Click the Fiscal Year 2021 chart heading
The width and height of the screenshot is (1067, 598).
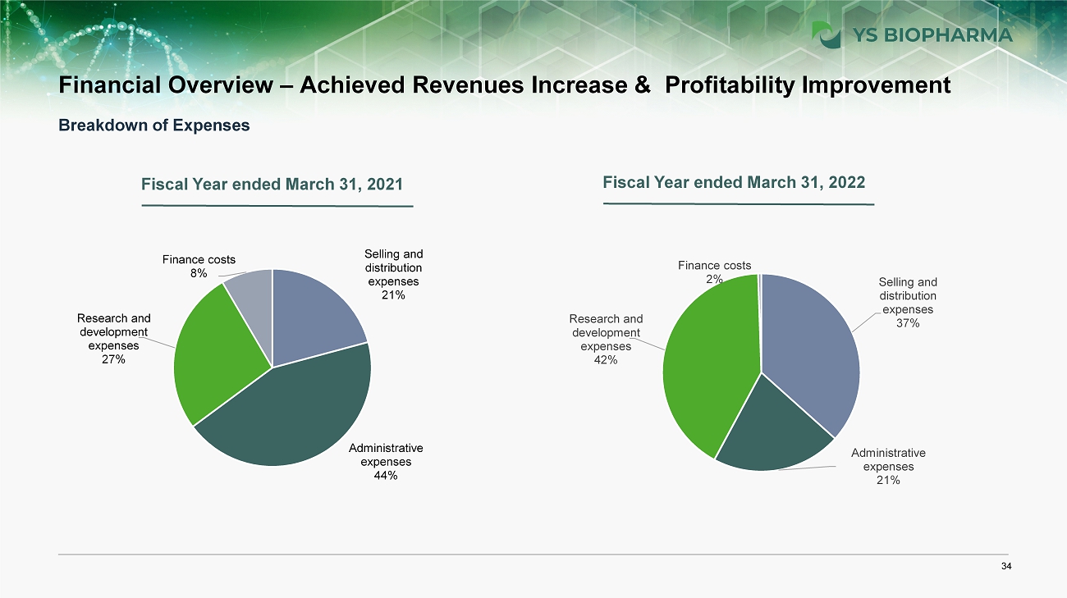click(272, 184)
